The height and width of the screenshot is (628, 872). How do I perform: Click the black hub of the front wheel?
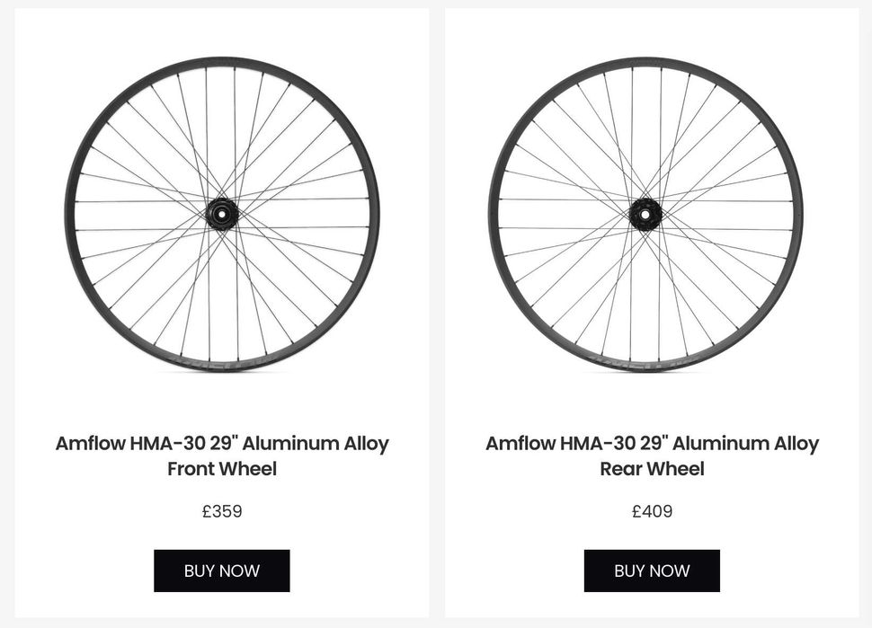click(220, 214)
